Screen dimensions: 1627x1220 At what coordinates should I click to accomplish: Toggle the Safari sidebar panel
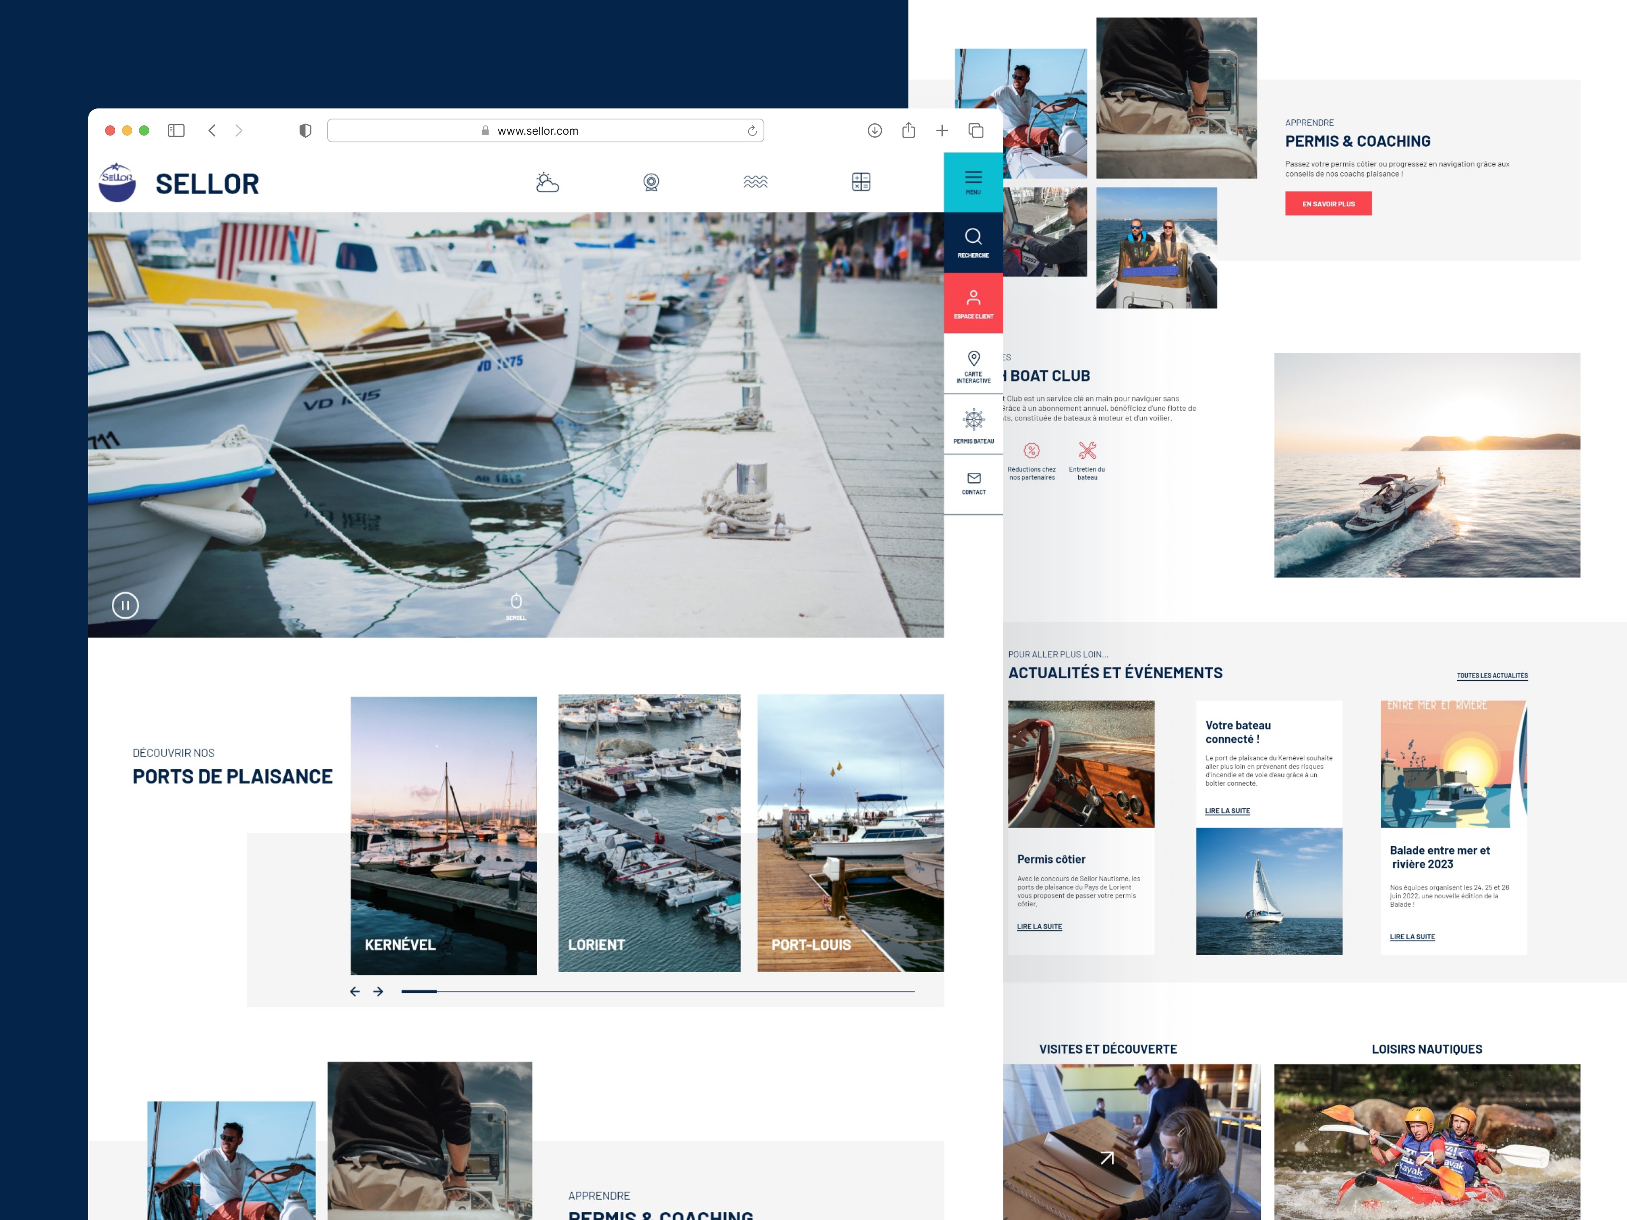[176, 130]
